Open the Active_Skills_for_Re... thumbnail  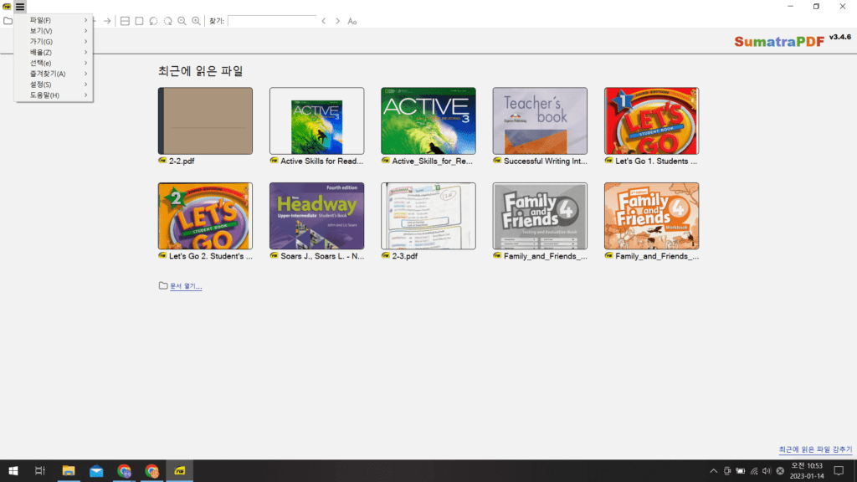click(x=428, y=120)
